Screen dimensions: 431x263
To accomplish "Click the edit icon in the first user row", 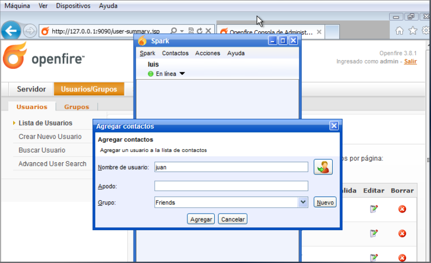I will [x=374, y=209].
